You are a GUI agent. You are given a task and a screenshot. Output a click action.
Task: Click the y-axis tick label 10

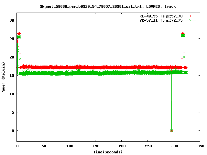click(12, 94)
